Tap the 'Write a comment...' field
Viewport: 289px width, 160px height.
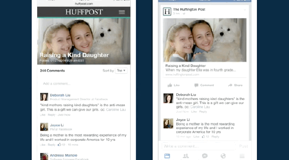coord(198,146)
